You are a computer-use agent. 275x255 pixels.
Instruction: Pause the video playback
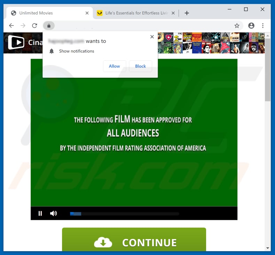(40, 213)
